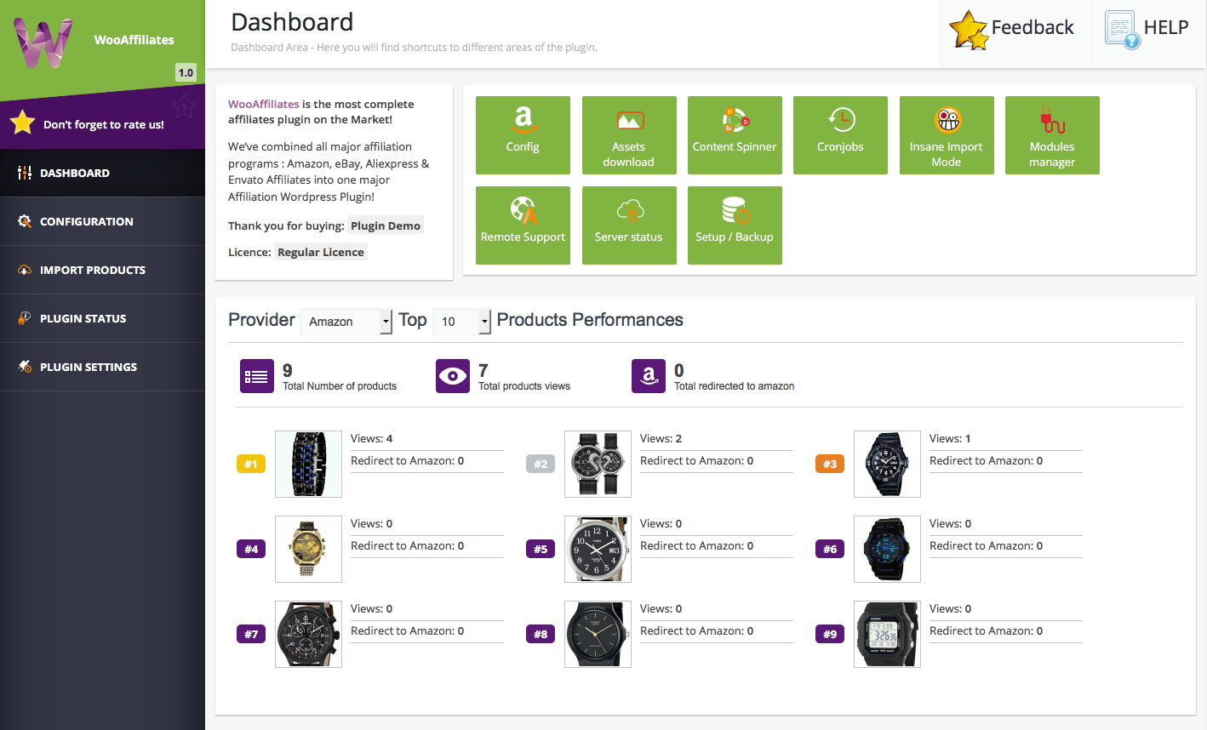Open the HELP button
Screen dimensions: 1207x730
coord(1147,29)
